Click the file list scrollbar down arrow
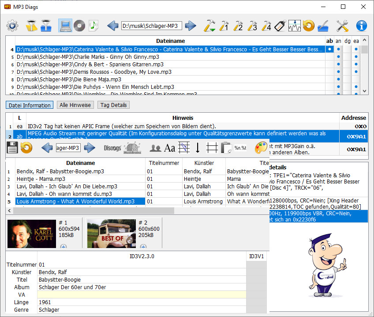Viewport: 374px width, 317px height. pos(364,91)
